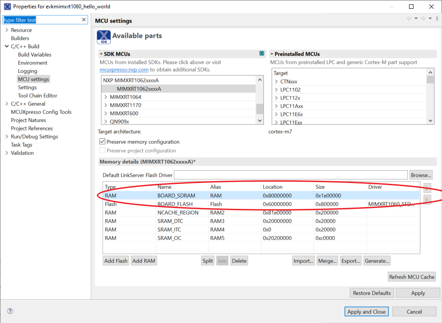
Task: Click the Add Flash button
Action: tap(116, 261)
